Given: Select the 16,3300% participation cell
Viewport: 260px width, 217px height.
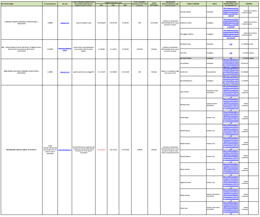Looking at the screenshot, I should (x=50, y=49).
